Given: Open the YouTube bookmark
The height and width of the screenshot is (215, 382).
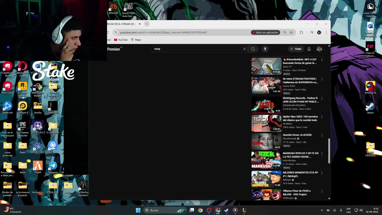Looking at the screenshot, I should coord(121,40).
